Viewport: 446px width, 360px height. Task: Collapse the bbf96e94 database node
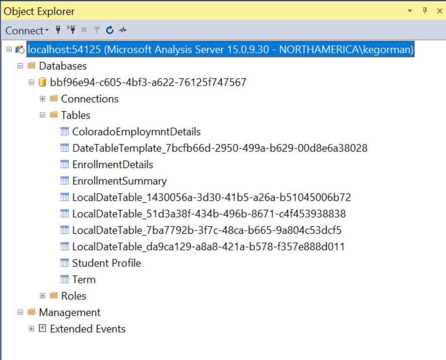[x=31, y=82]
